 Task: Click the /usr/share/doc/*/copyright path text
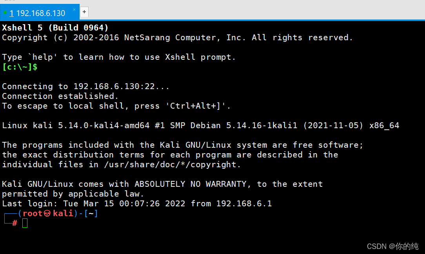click(172, 165)
